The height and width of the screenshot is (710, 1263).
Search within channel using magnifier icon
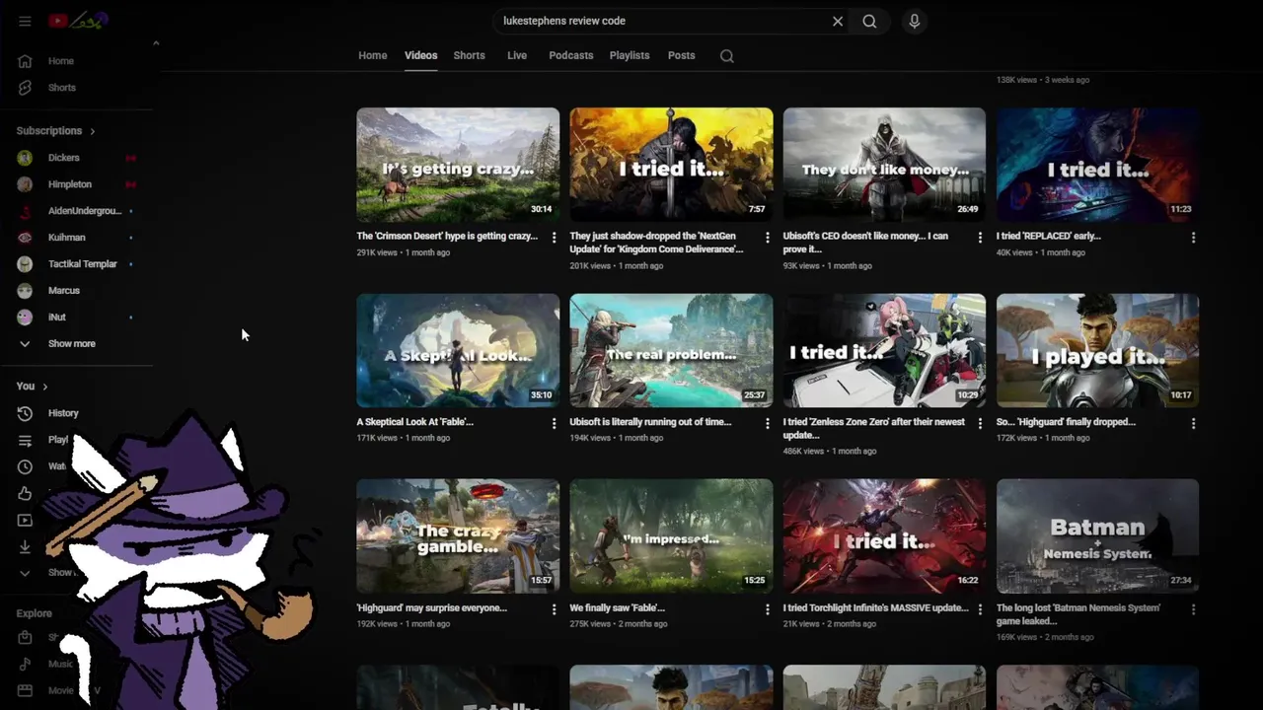(727, 56)
